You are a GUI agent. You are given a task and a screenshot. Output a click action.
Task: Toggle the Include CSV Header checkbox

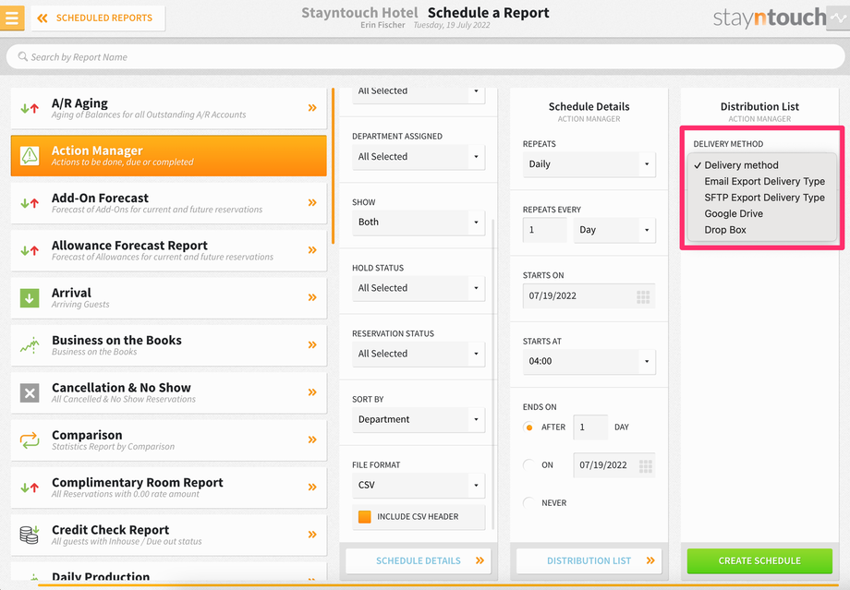(x=365, y=517)
